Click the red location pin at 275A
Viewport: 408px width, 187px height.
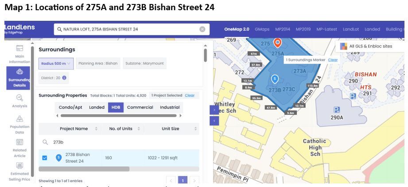(277, 43)
